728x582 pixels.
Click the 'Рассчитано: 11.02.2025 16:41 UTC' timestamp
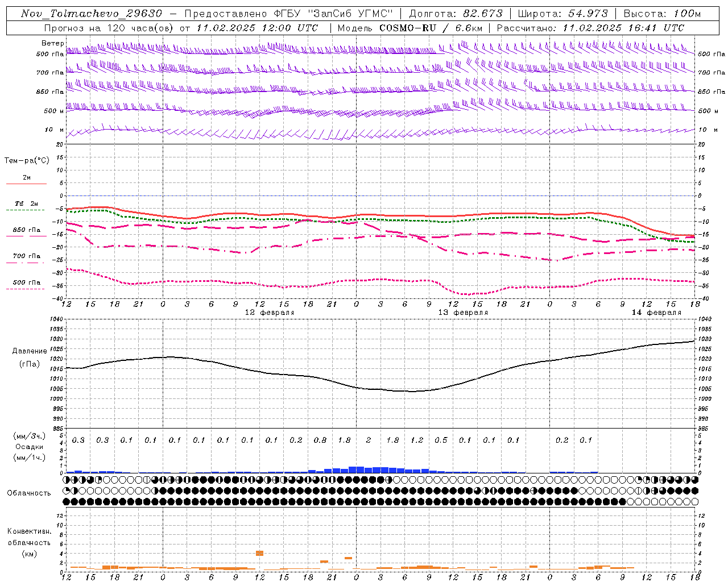pyautogui.click(x=590, y=28)
